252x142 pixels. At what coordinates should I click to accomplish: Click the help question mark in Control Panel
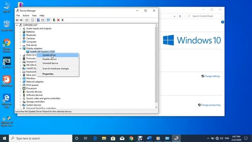tap(222, 22)
